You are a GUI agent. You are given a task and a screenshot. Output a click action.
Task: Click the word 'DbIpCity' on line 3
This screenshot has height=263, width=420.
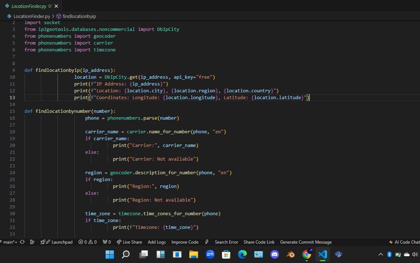tap(168, 29)
